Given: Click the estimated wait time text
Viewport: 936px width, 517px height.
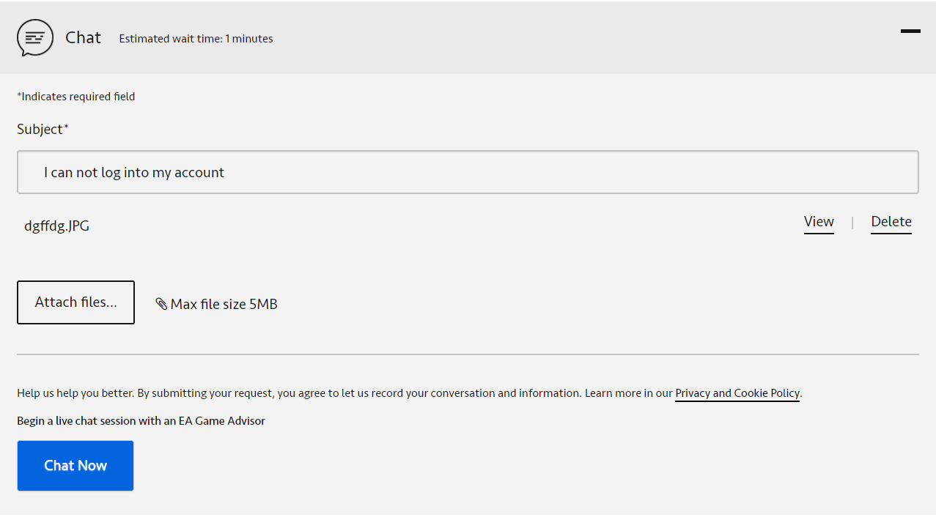Looking at the screenshot, I should [196, 39].
